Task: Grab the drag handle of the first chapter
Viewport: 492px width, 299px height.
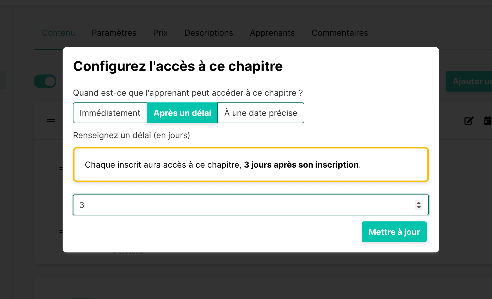Action: click(x=51, y=121)
